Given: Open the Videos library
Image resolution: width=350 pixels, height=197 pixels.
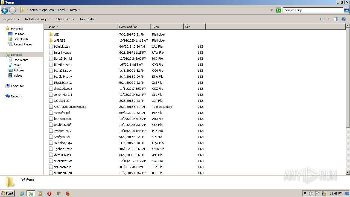Looking at the screenshot, I should coord(18,76).
